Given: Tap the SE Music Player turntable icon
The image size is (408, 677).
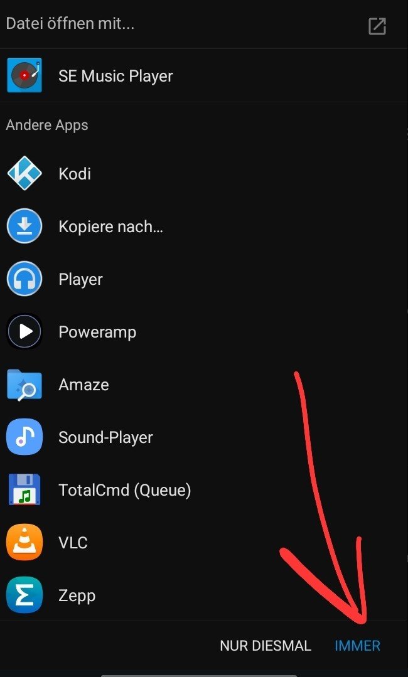Looking at the screenshot, I should (x=24, y=75).
